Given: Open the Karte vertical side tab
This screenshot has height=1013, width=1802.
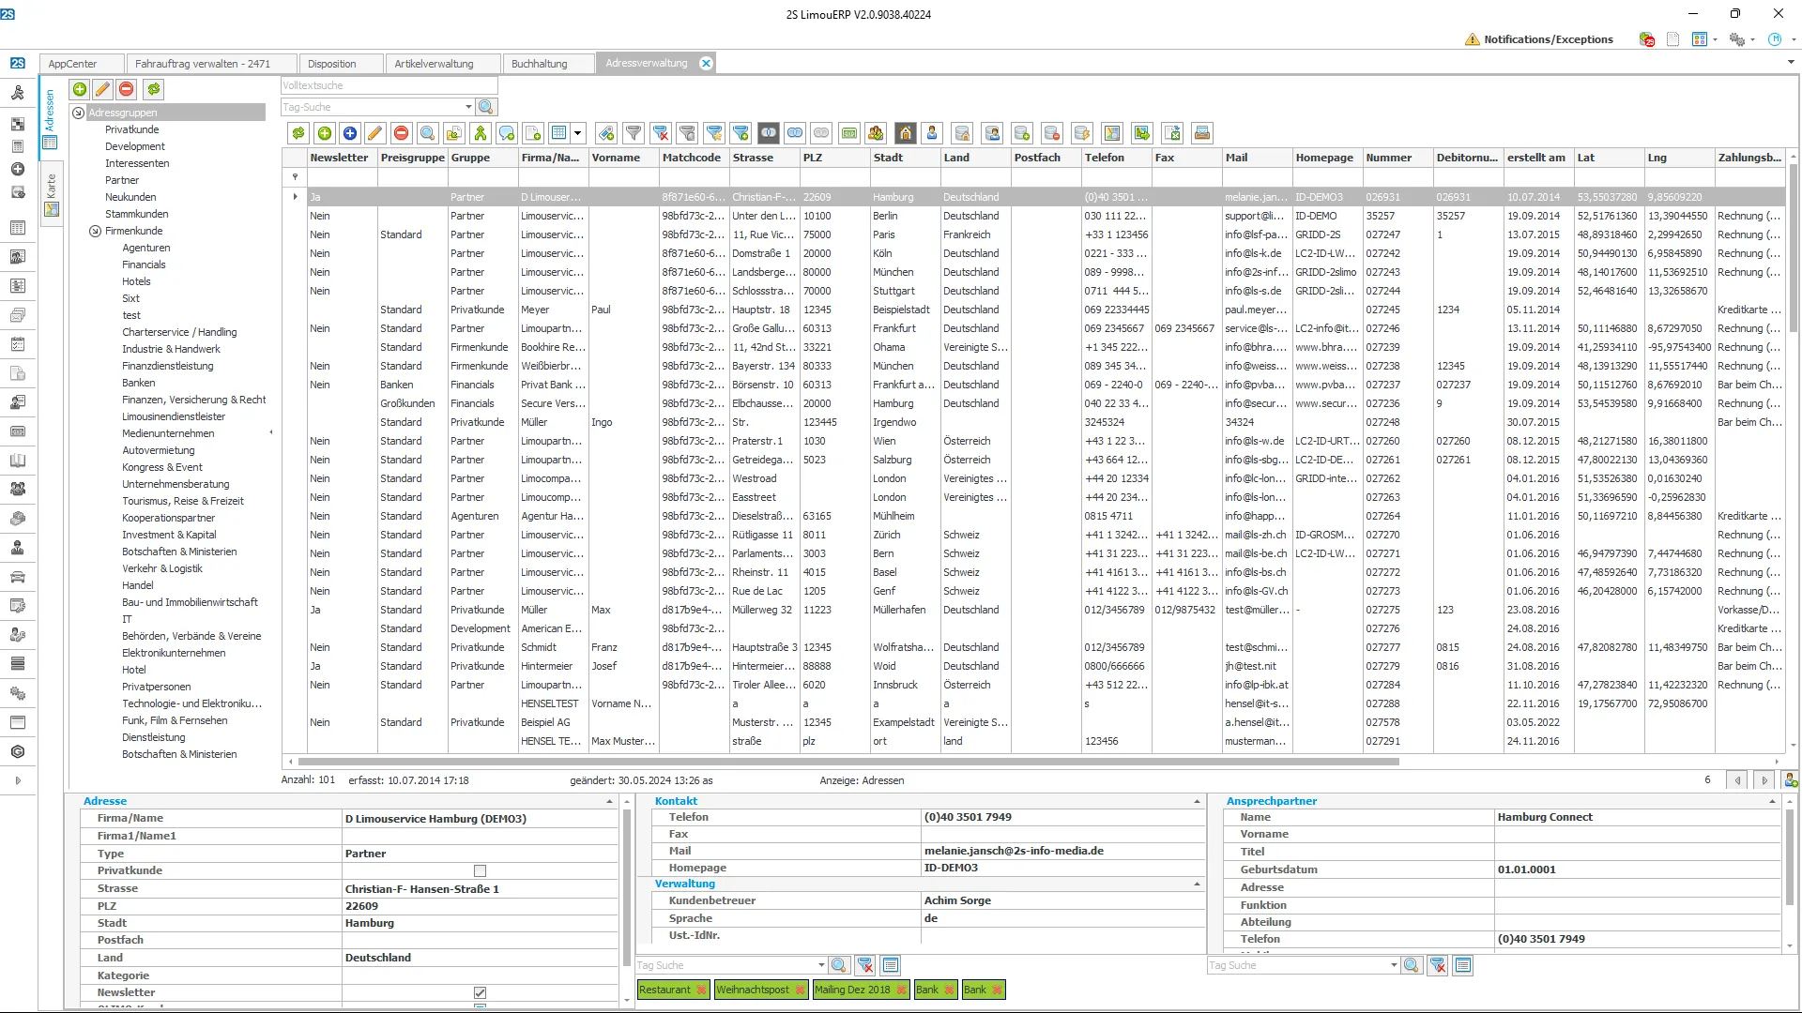Looking at the screenshot, I should pos(51,193).
